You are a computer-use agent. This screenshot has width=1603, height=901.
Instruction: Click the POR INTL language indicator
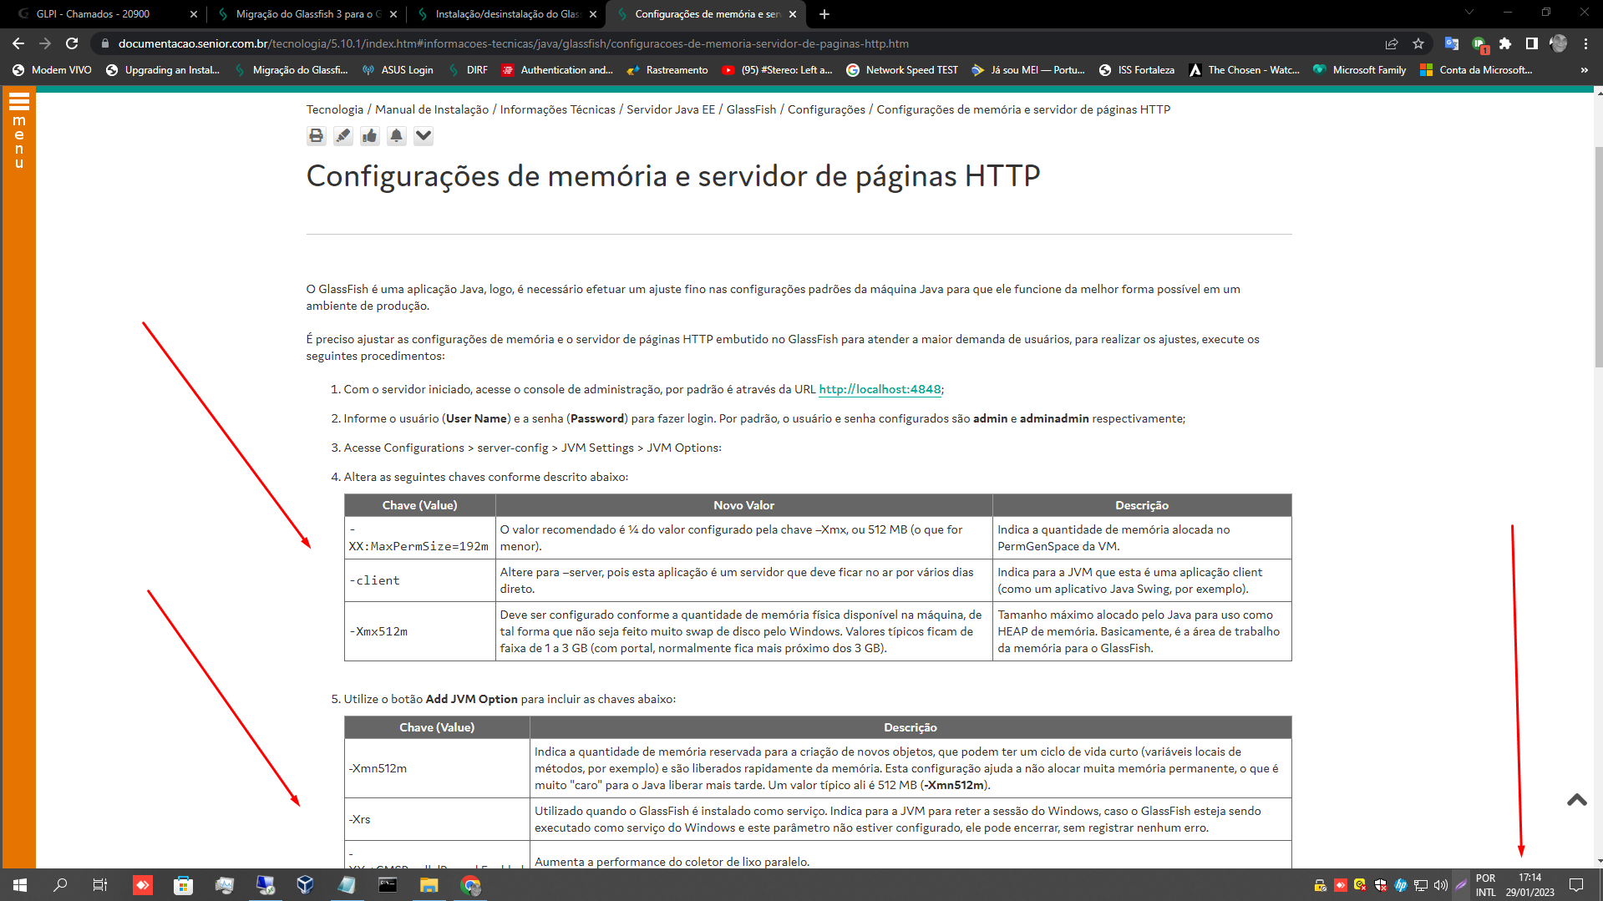[x=1485, y=885]
